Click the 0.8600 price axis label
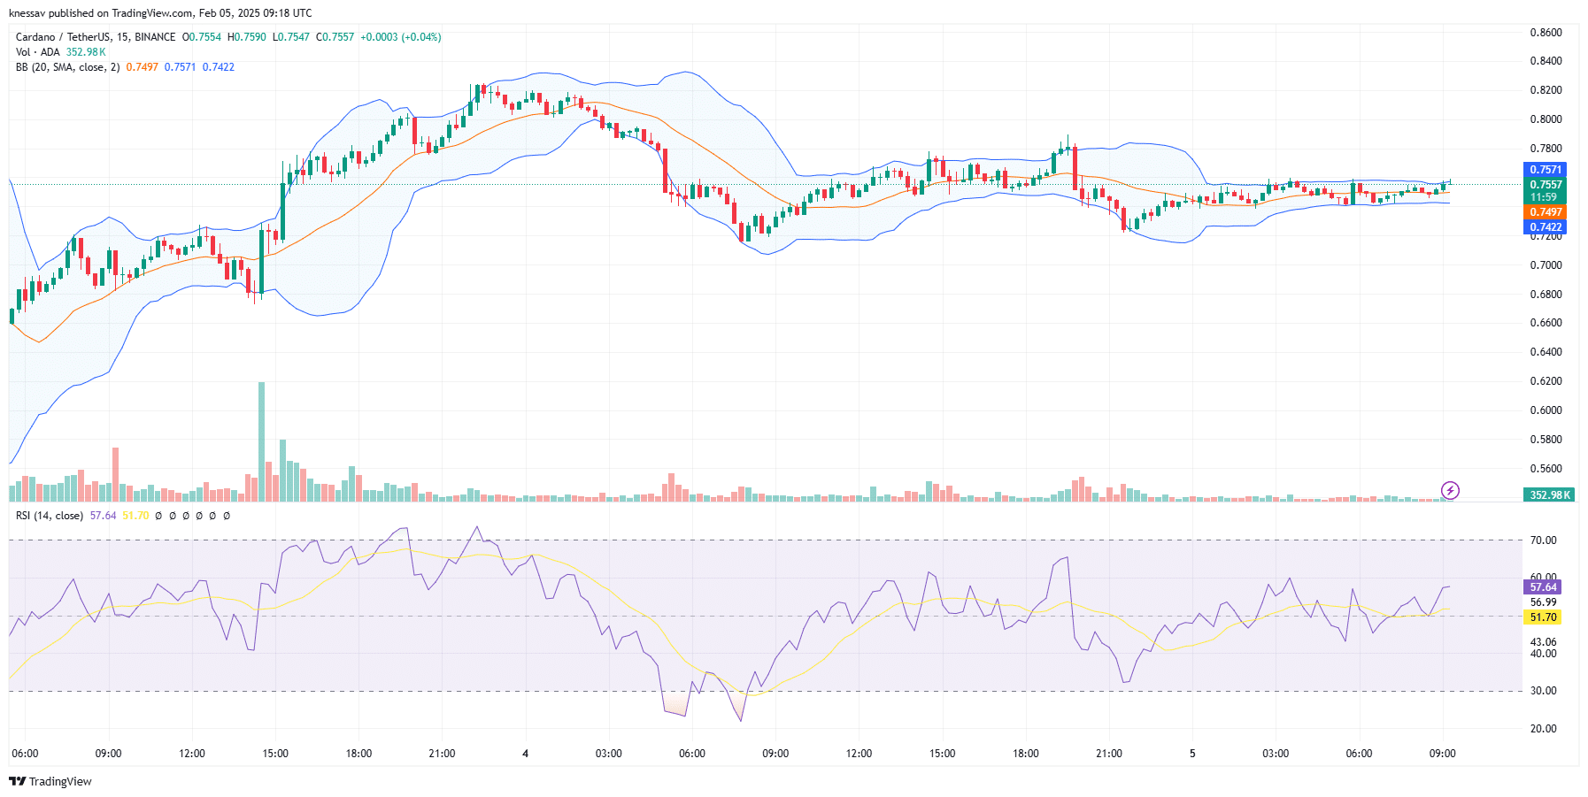This screenshot has width=1588, height=797. tap(1546, 33)
